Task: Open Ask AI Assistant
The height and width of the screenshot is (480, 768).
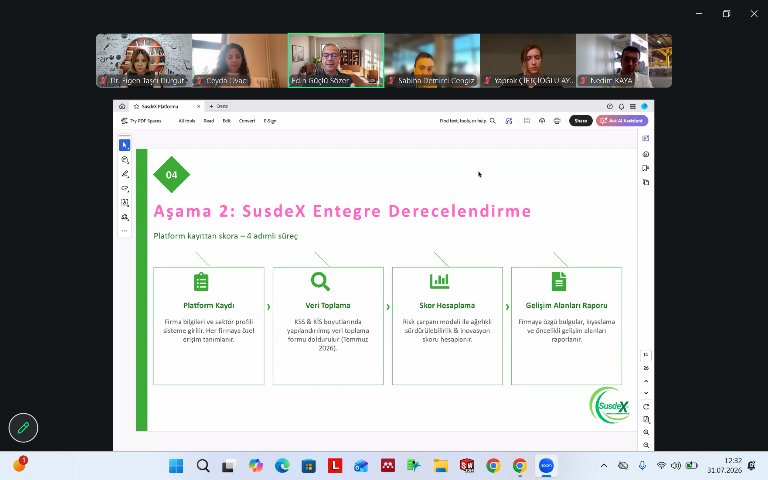Action: point(622,121)
